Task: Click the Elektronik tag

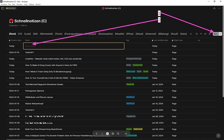Action: pyautogui.click(x=138, y=129)
